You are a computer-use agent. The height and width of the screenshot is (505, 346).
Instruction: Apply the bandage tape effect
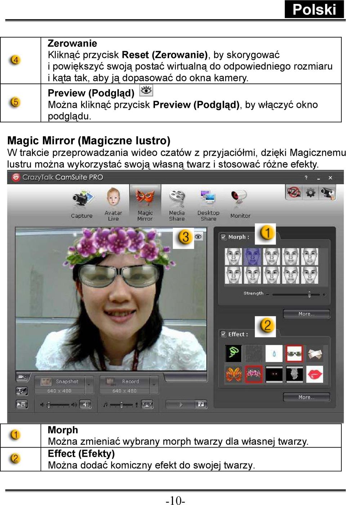coord(315,353)
